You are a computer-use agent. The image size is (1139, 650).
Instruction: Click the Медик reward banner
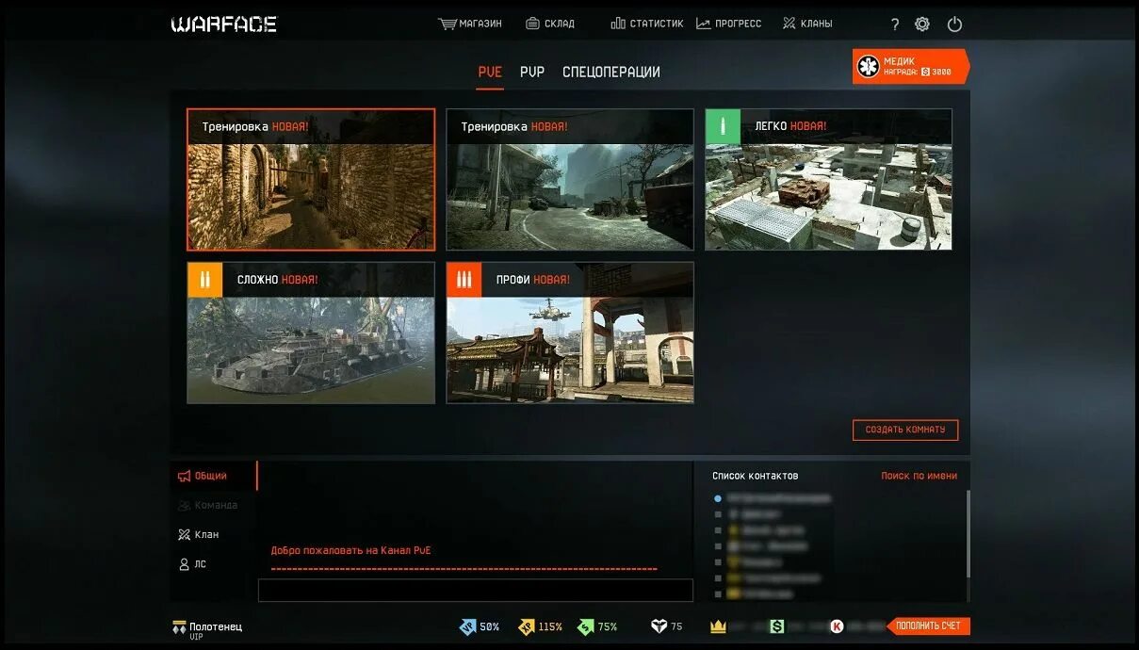(x=910, y=67)
